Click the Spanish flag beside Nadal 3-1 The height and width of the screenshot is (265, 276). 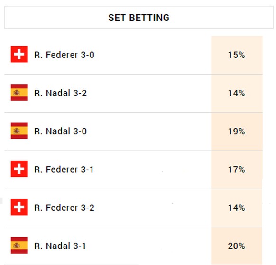pos(19,245)
